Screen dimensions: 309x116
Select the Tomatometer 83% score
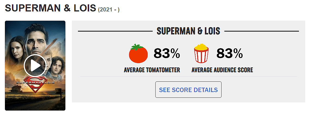pos(167,53)
